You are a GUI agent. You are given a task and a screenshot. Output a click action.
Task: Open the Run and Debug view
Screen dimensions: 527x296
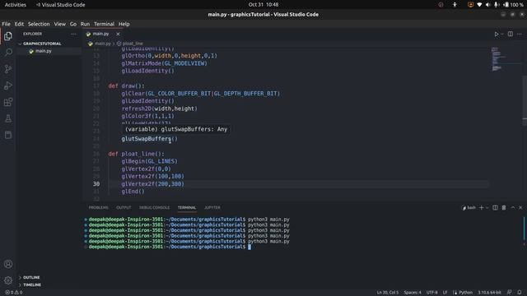click(x=8, y=86)
